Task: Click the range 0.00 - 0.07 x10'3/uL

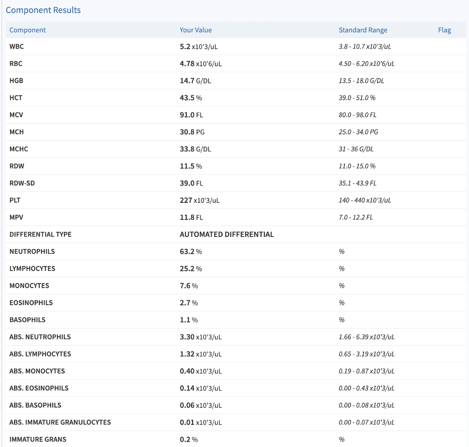Action: [x=367, y=422]
